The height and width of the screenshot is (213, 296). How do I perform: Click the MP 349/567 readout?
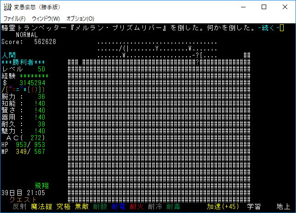click(x=23, y=152)
